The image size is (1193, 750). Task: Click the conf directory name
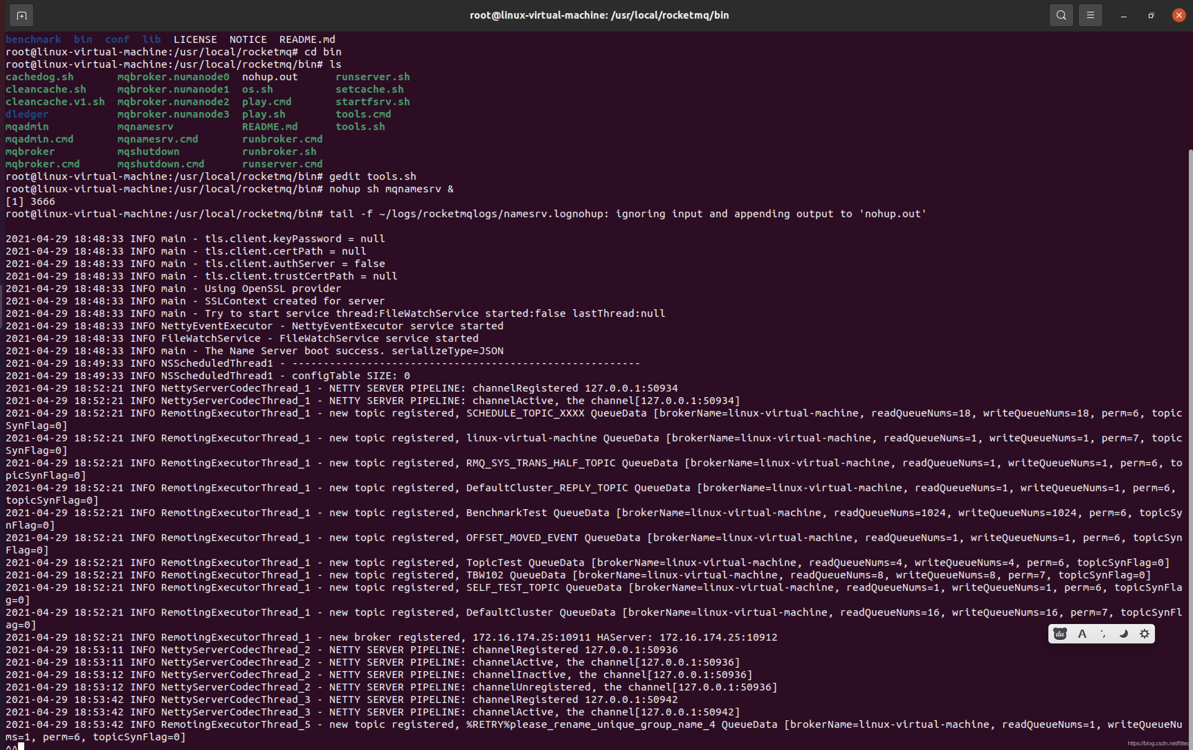coord(117,39)
